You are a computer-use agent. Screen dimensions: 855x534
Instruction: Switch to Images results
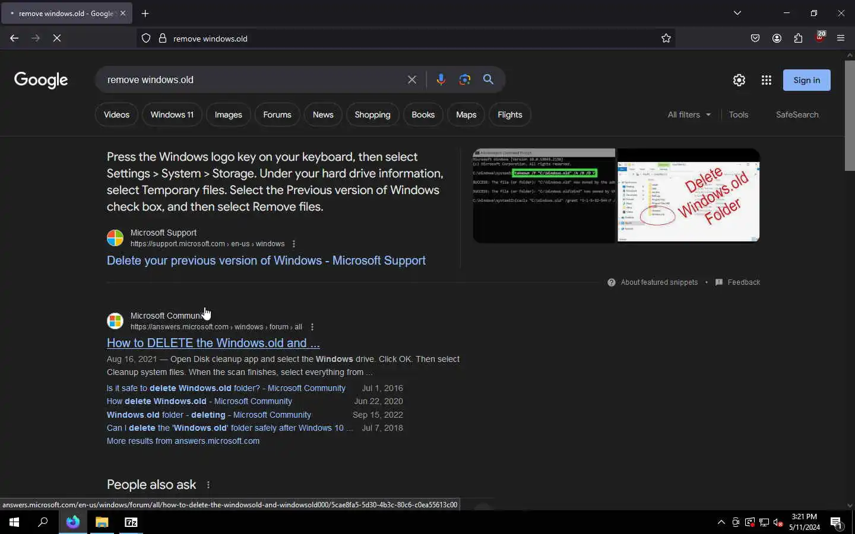[x=229, y=115]
